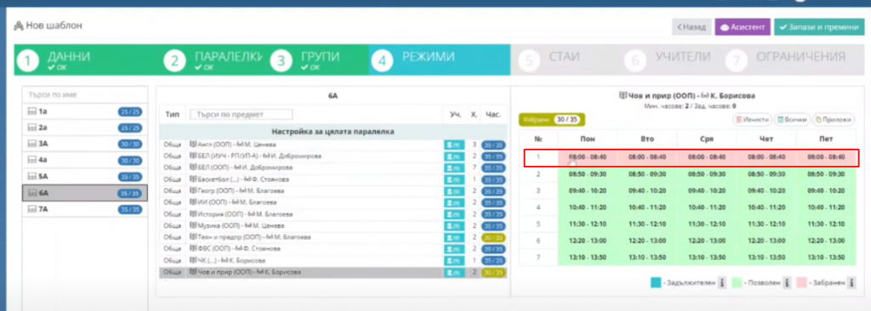Click info icon next to Забранен legend
This screenshot has height=311, width=871.
pos(851,283)
